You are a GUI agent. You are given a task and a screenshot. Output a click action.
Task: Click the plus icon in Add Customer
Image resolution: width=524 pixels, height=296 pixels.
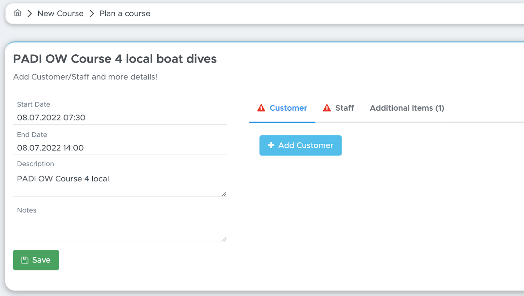271,145
